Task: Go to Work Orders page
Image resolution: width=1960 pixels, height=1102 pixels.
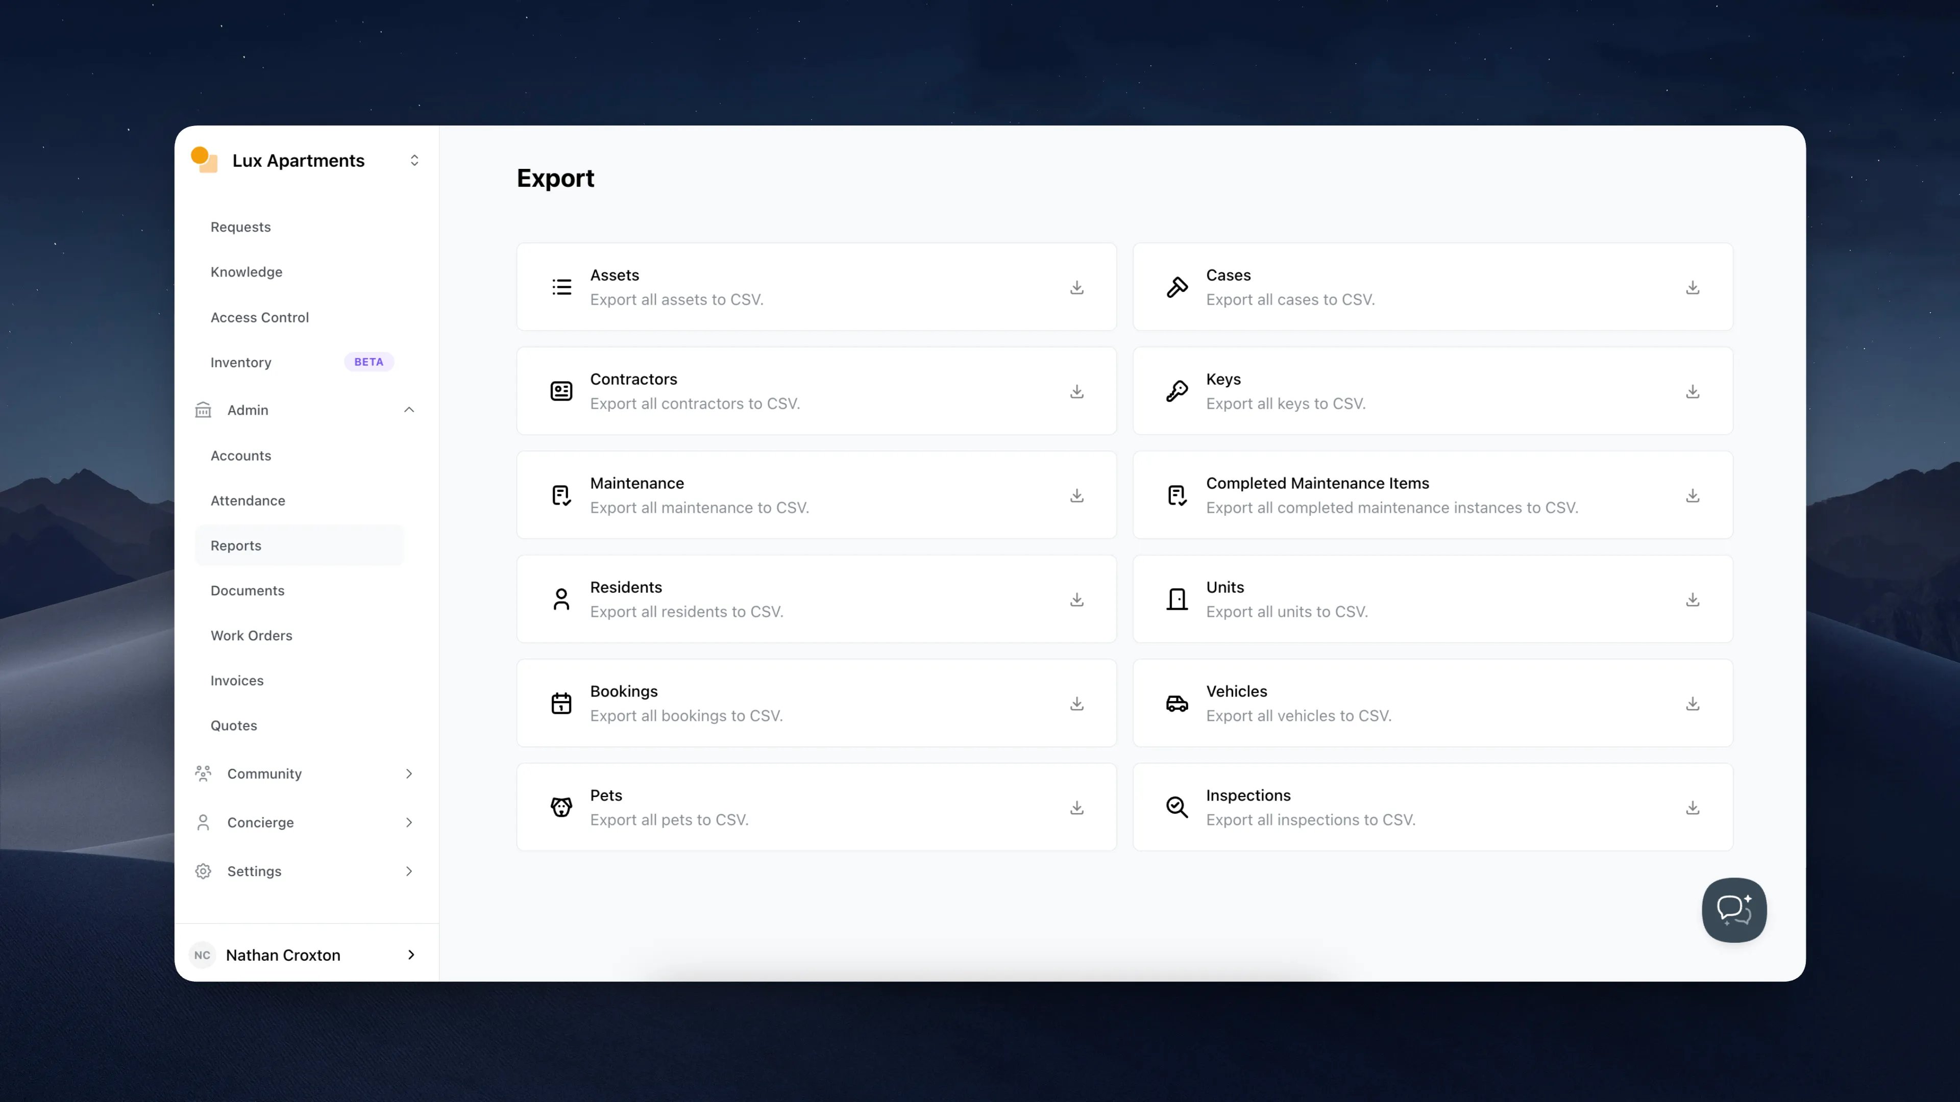Action: point(251,636)
